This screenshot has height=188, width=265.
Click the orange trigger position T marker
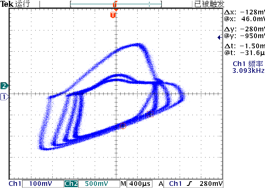coord(113,15)
